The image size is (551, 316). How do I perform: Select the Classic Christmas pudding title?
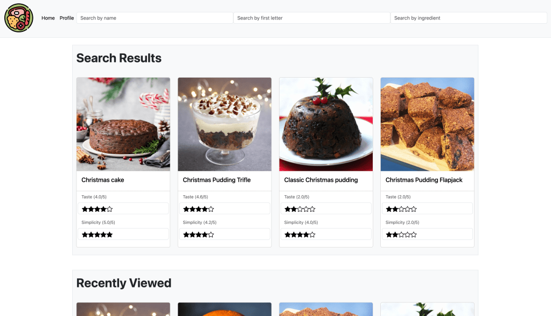pyautogui.click(x=321, y=180)
